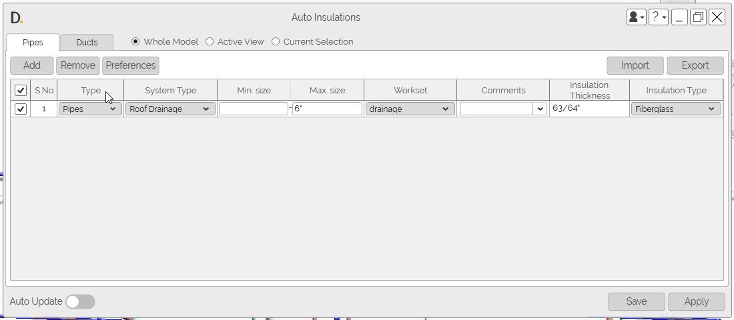Click the Apply button

click(697, 302)
